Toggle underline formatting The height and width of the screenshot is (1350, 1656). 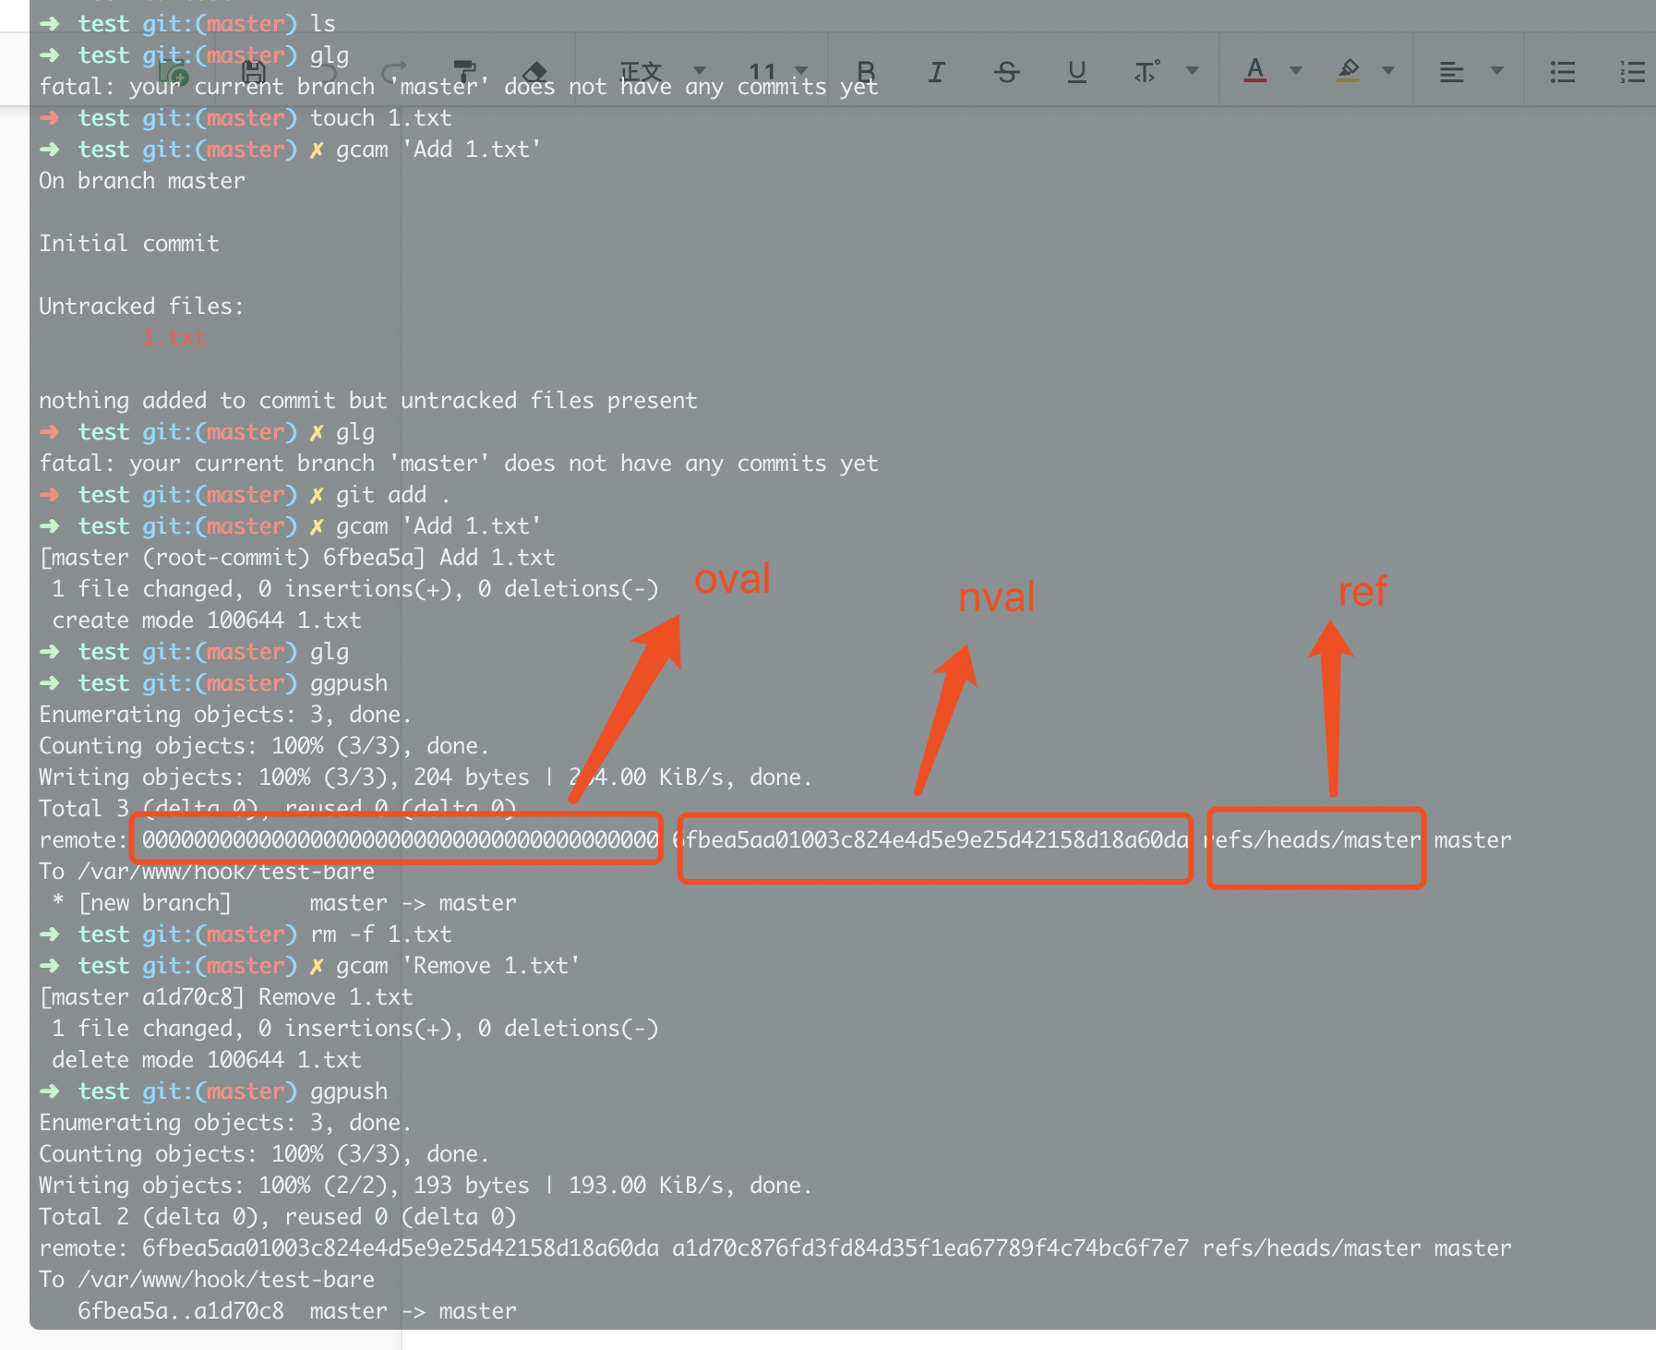[x=1076, y=72]
